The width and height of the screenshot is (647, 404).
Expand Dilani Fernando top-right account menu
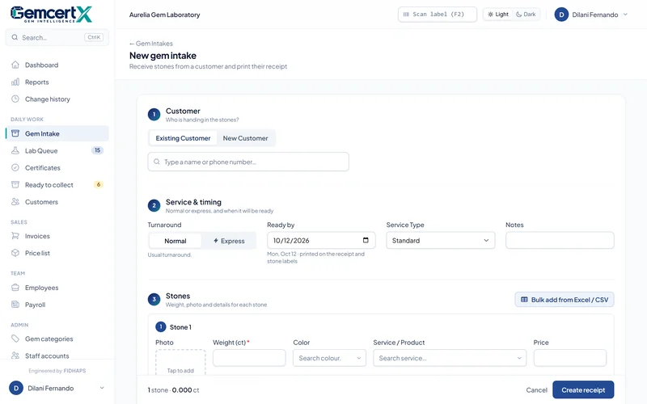tap(591, 15)
